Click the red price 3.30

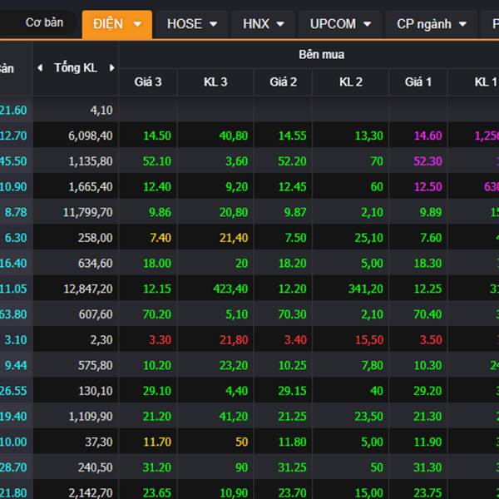(x=161, y=340)
